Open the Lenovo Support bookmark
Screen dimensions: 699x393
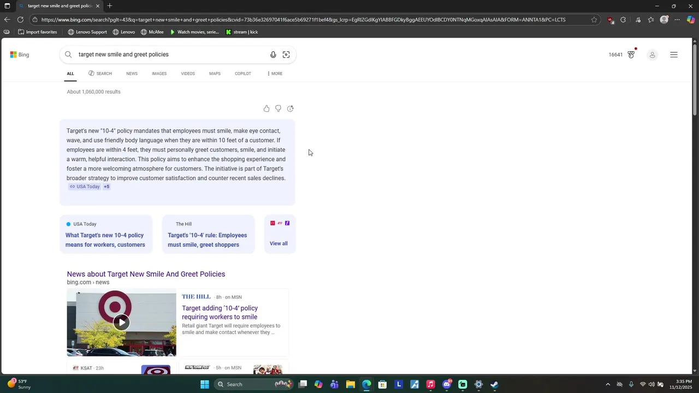coord(87,32)
